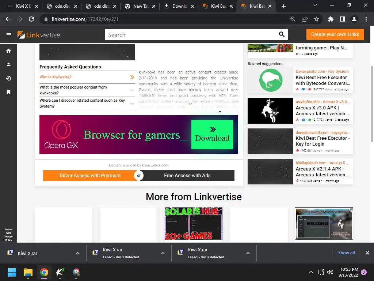374x281 pixels.
Task: Click the page vertical scrollbar
Action: [372, 104]
